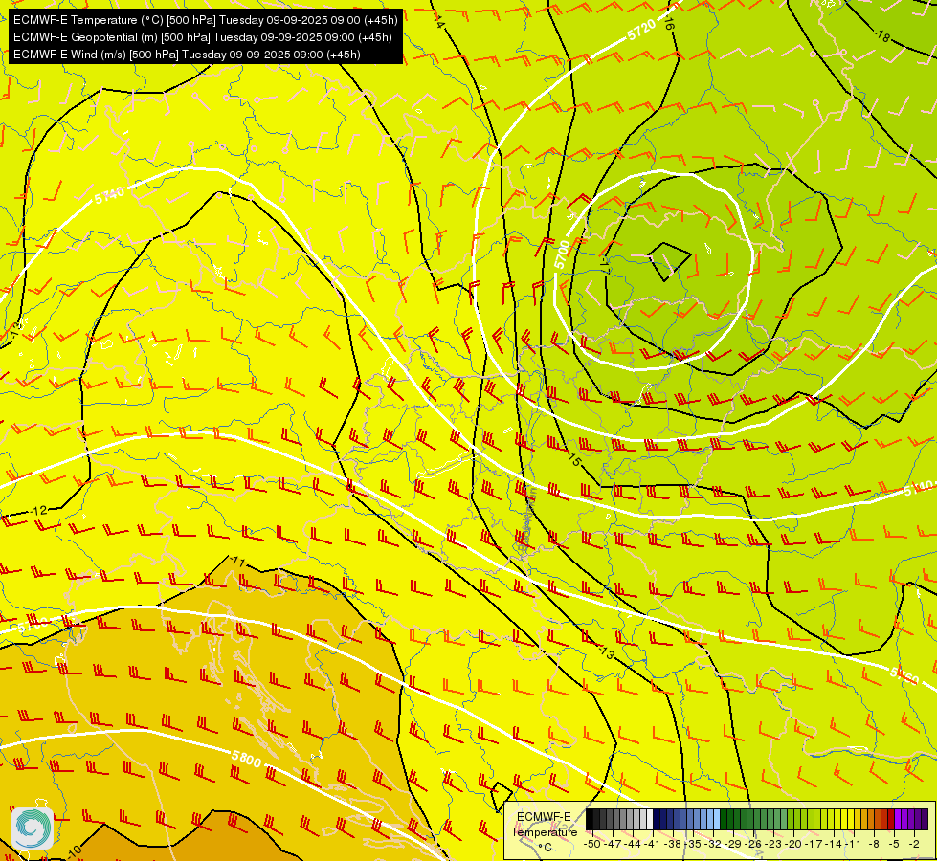Pick the bright purple swatch at -5
This screenshot has width=937, height=861.
(x=898, y=819)
